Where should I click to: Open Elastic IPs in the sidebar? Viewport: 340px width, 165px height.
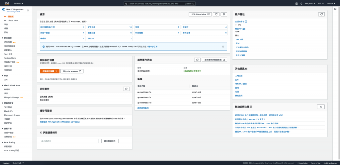click(x=8, y=111)
